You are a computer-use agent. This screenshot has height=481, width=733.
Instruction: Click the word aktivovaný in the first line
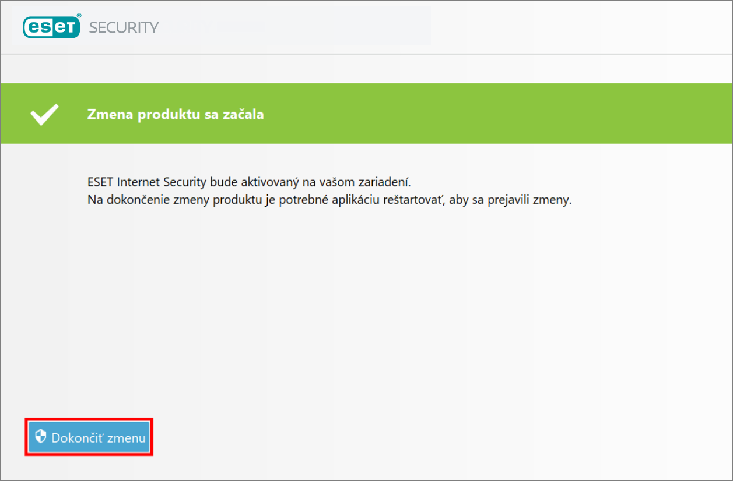[269, 181]
